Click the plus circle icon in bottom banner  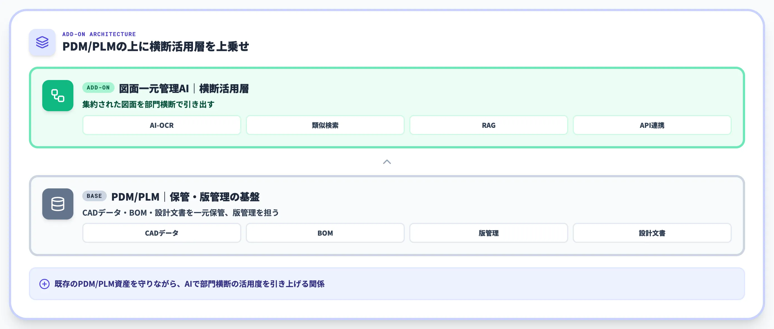coord(44,284)
